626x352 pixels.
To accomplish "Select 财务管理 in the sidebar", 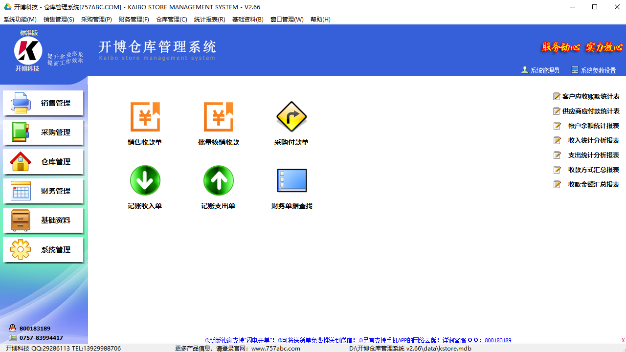I will pos(43,191).
